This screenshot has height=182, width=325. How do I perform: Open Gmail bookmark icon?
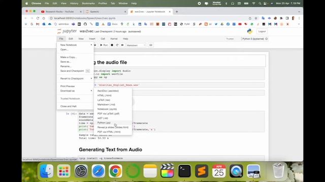(x=38, y=24)
